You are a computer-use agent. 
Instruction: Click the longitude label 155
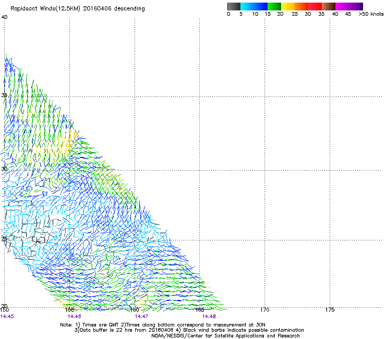[70, 310]
